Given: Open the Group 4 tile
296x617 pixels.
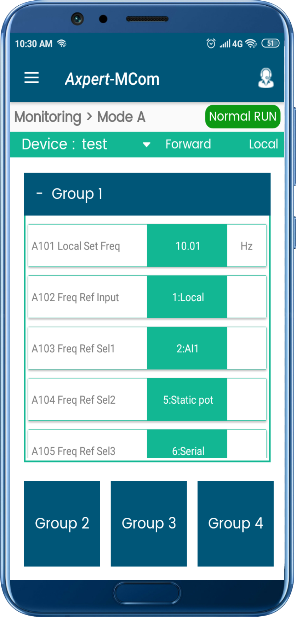Looking at the screenshot, I should 235,523.
